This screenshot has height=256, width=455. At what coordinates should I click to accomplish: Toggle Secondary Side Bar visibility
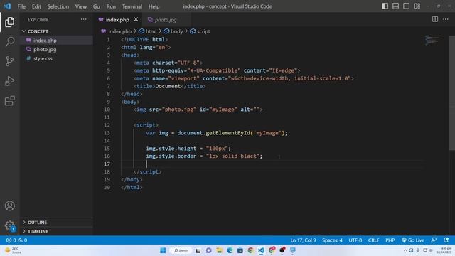pos(406,6)
